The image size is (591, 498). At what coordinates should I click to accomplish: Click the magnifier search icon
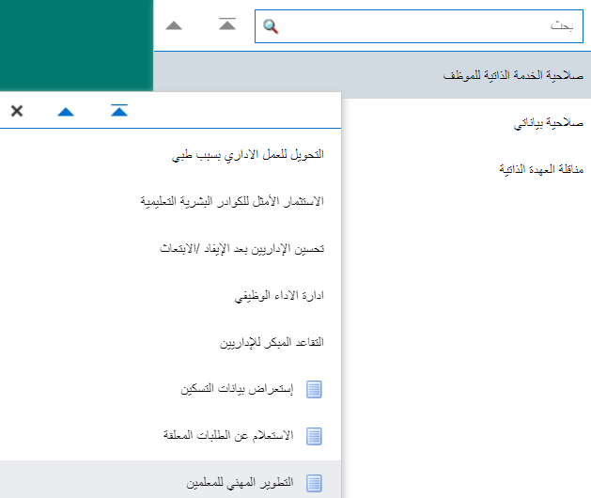[x=271, y=26]
